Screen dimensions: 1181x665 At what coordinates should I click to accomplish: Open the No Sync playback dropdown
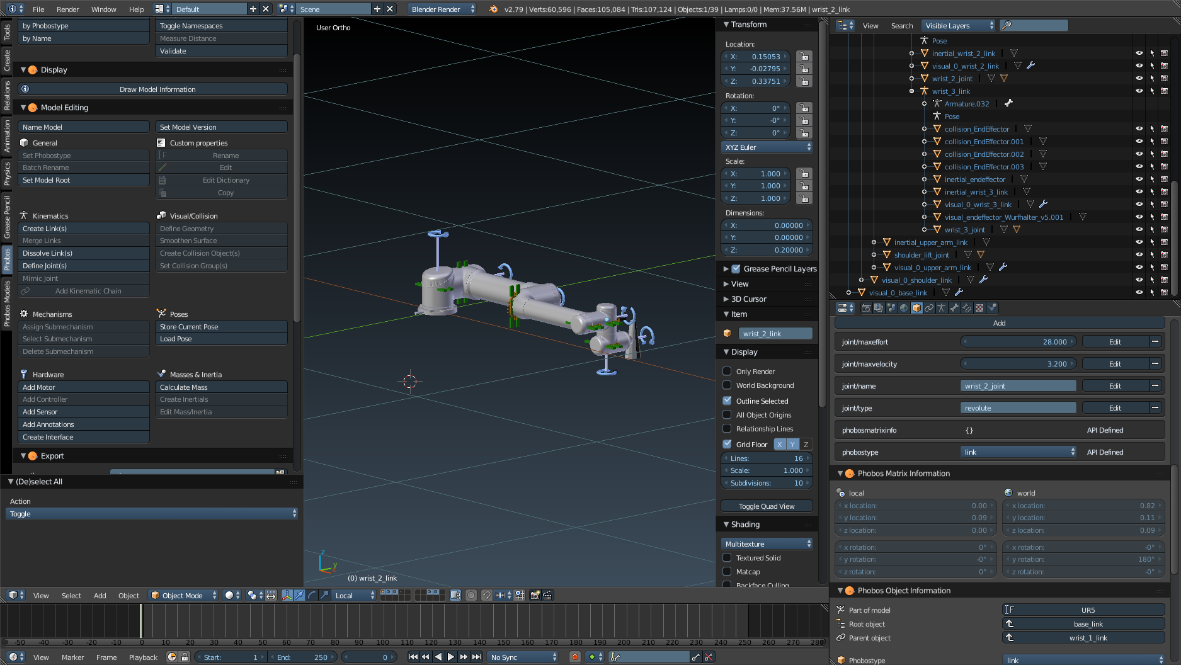(x=523, y=657)
